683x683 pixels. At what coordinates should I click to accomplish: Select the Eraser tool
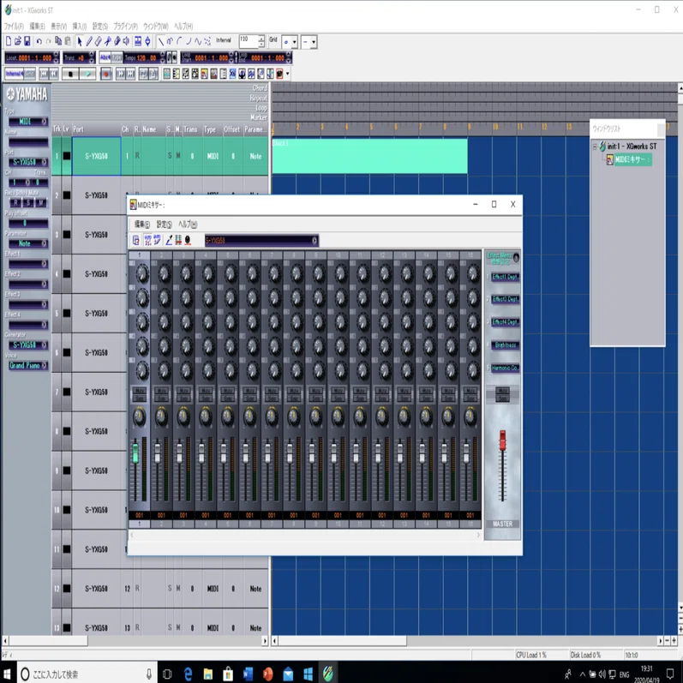98,41
